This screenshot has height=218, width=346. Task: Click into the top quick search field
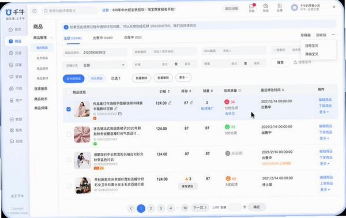pos(70,10)
